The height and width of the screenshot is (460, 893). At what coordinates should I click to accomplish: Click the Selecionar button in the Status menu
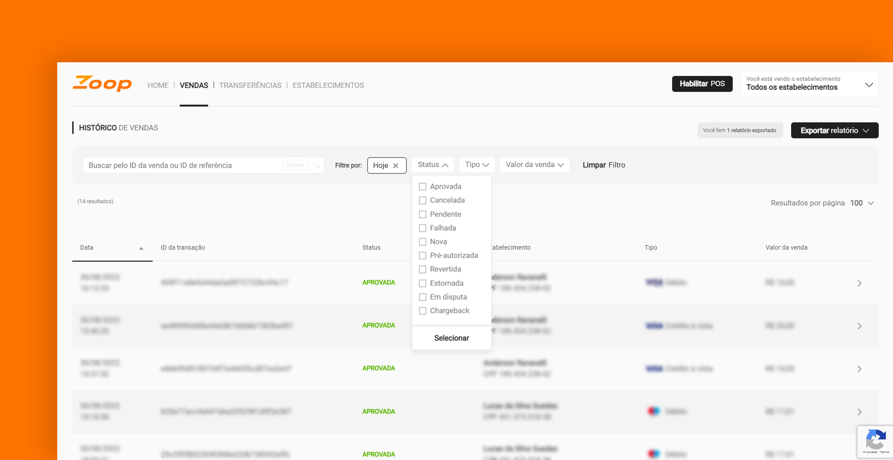pyautogui.click(x=452, y=338)
